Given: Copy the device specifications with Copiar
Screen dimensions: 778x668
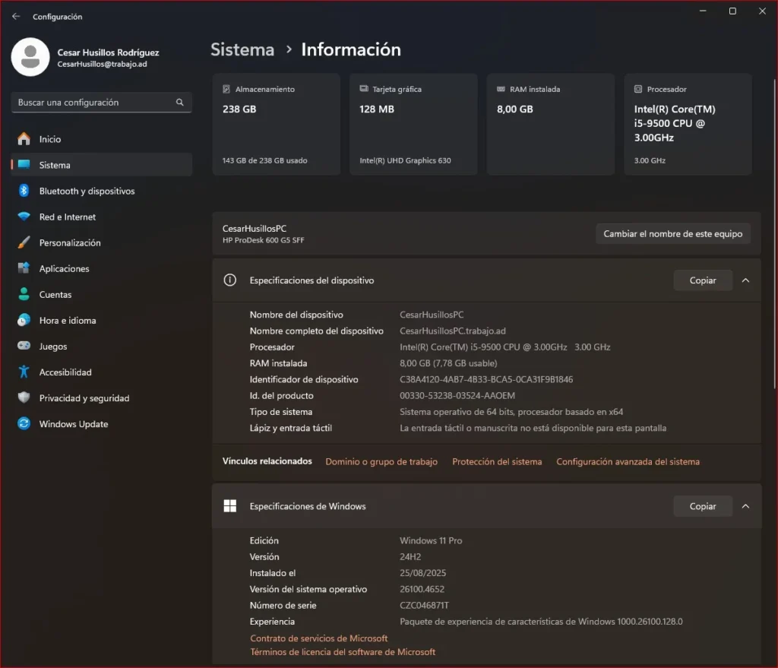Looking at the screenshot, I should [703, 280].
